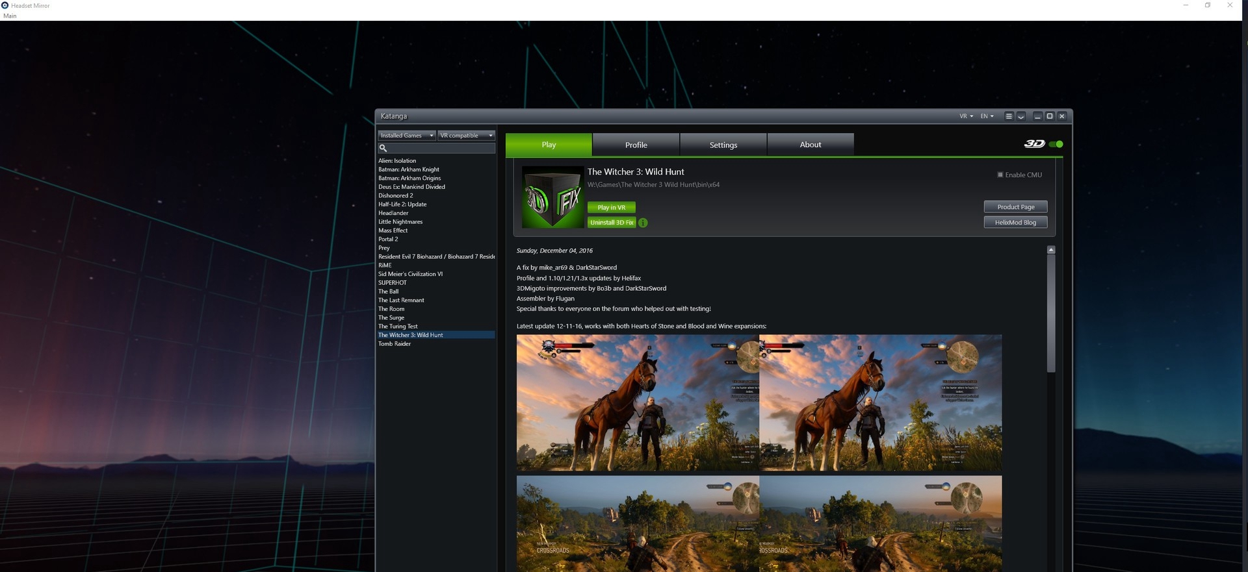Open the VR mode dropdown in title bar
The width and height of the screenshot is (1248, 572).
click(x=966, y=116)
